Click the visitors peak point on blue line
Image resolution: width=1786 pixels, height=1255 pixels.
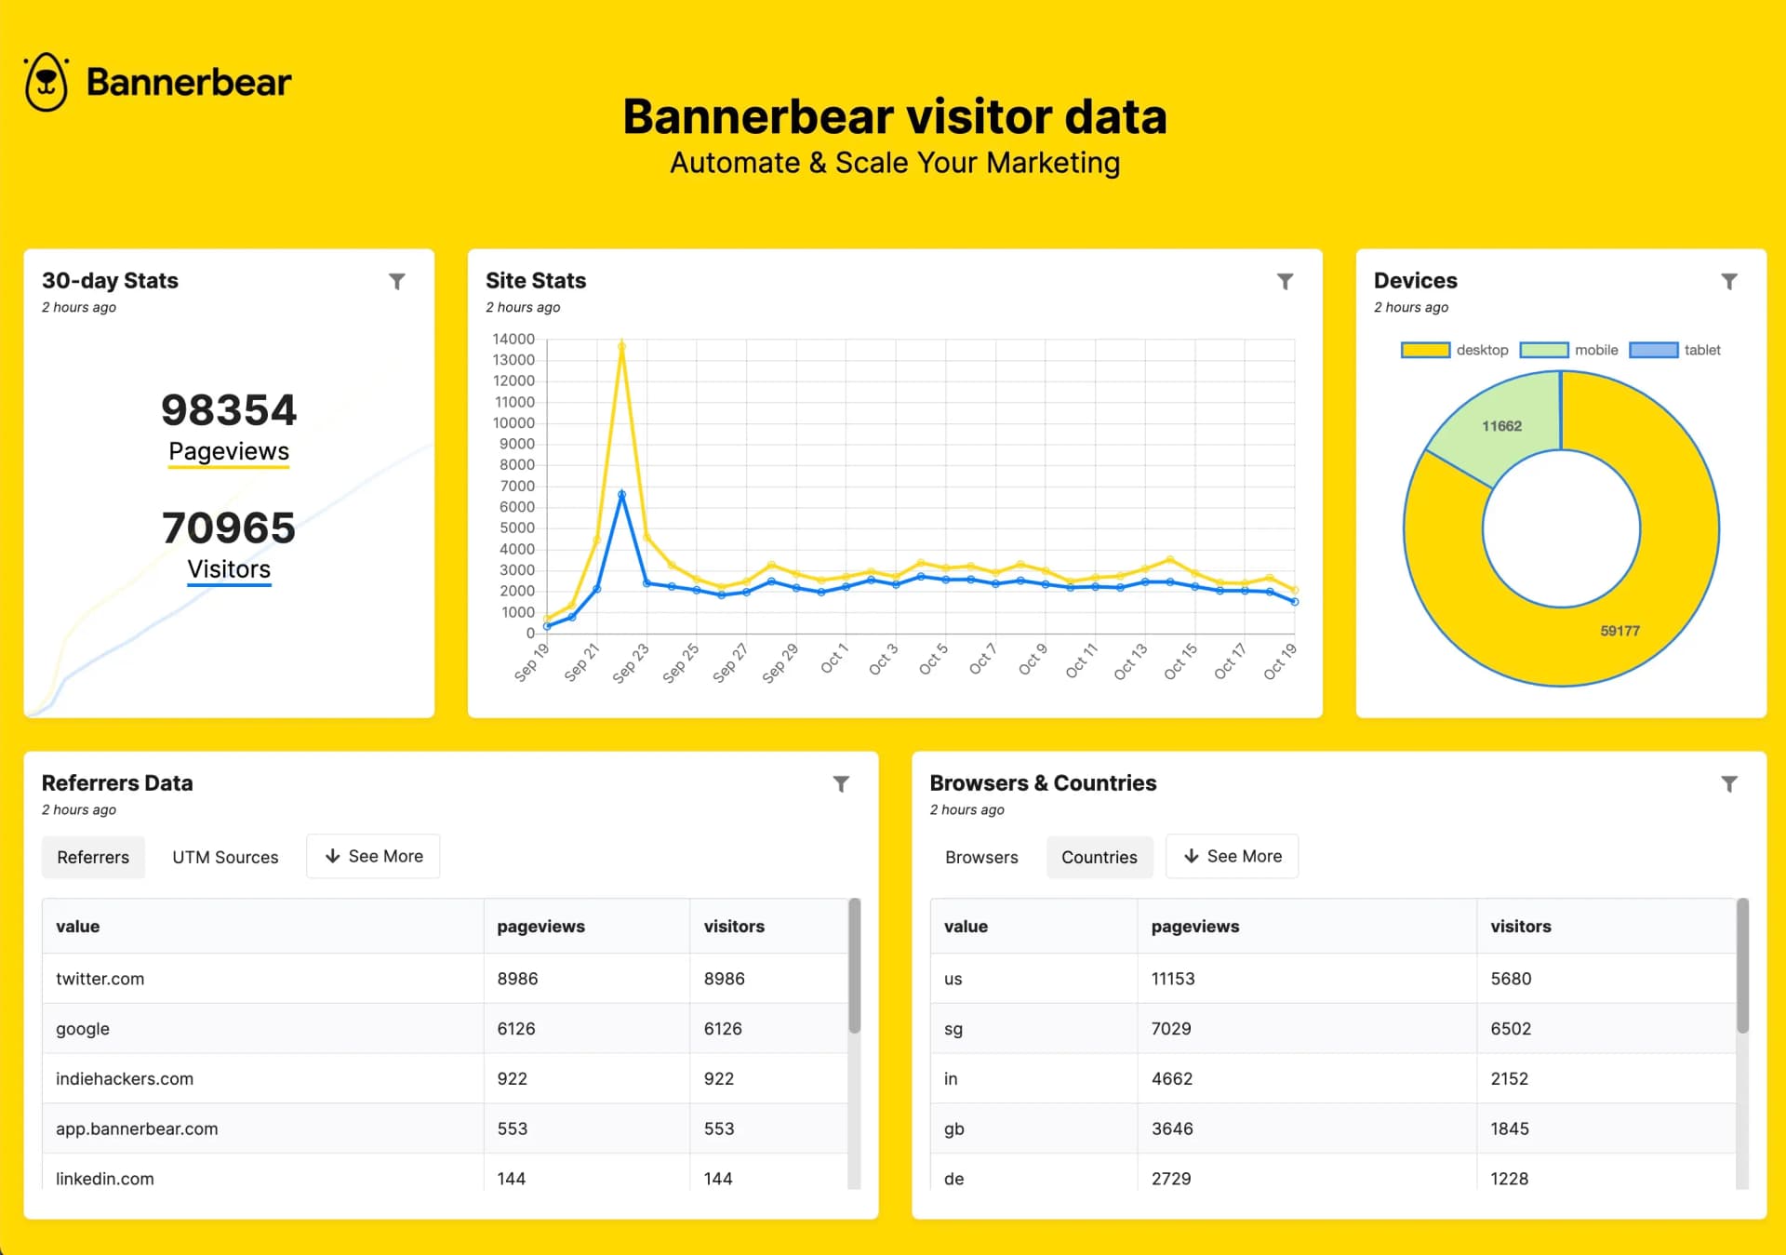pos(621,495)
